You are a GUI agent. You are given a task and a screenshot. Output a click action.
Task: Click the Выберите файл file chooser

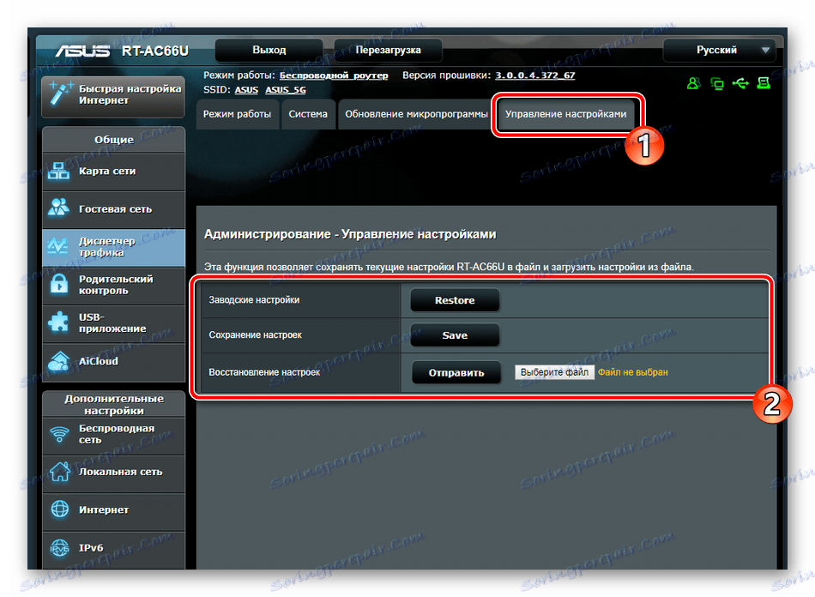pos(554,372)
